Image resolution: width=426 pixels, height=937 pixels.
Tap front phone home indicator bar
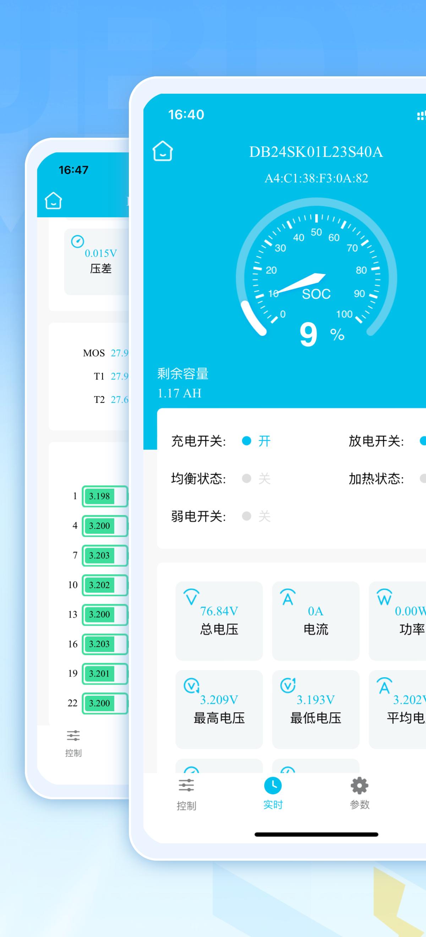(316, 834)
